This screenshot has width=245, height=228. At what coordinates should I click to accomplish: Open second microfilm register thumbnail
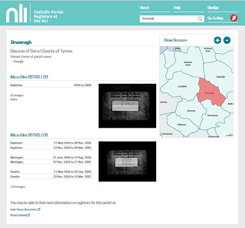point(127,161)
